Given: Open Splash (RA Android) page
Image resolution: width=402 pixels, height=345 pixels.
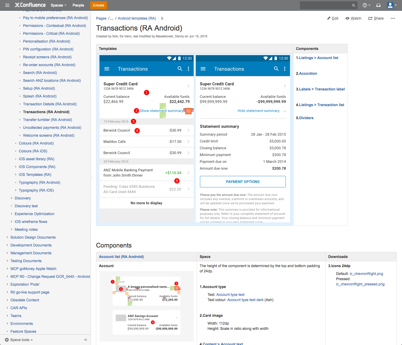Looking at the screenshot, I should [40, 96].
